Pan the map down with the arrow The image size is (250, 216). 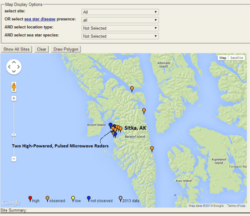tap(14, 71)
